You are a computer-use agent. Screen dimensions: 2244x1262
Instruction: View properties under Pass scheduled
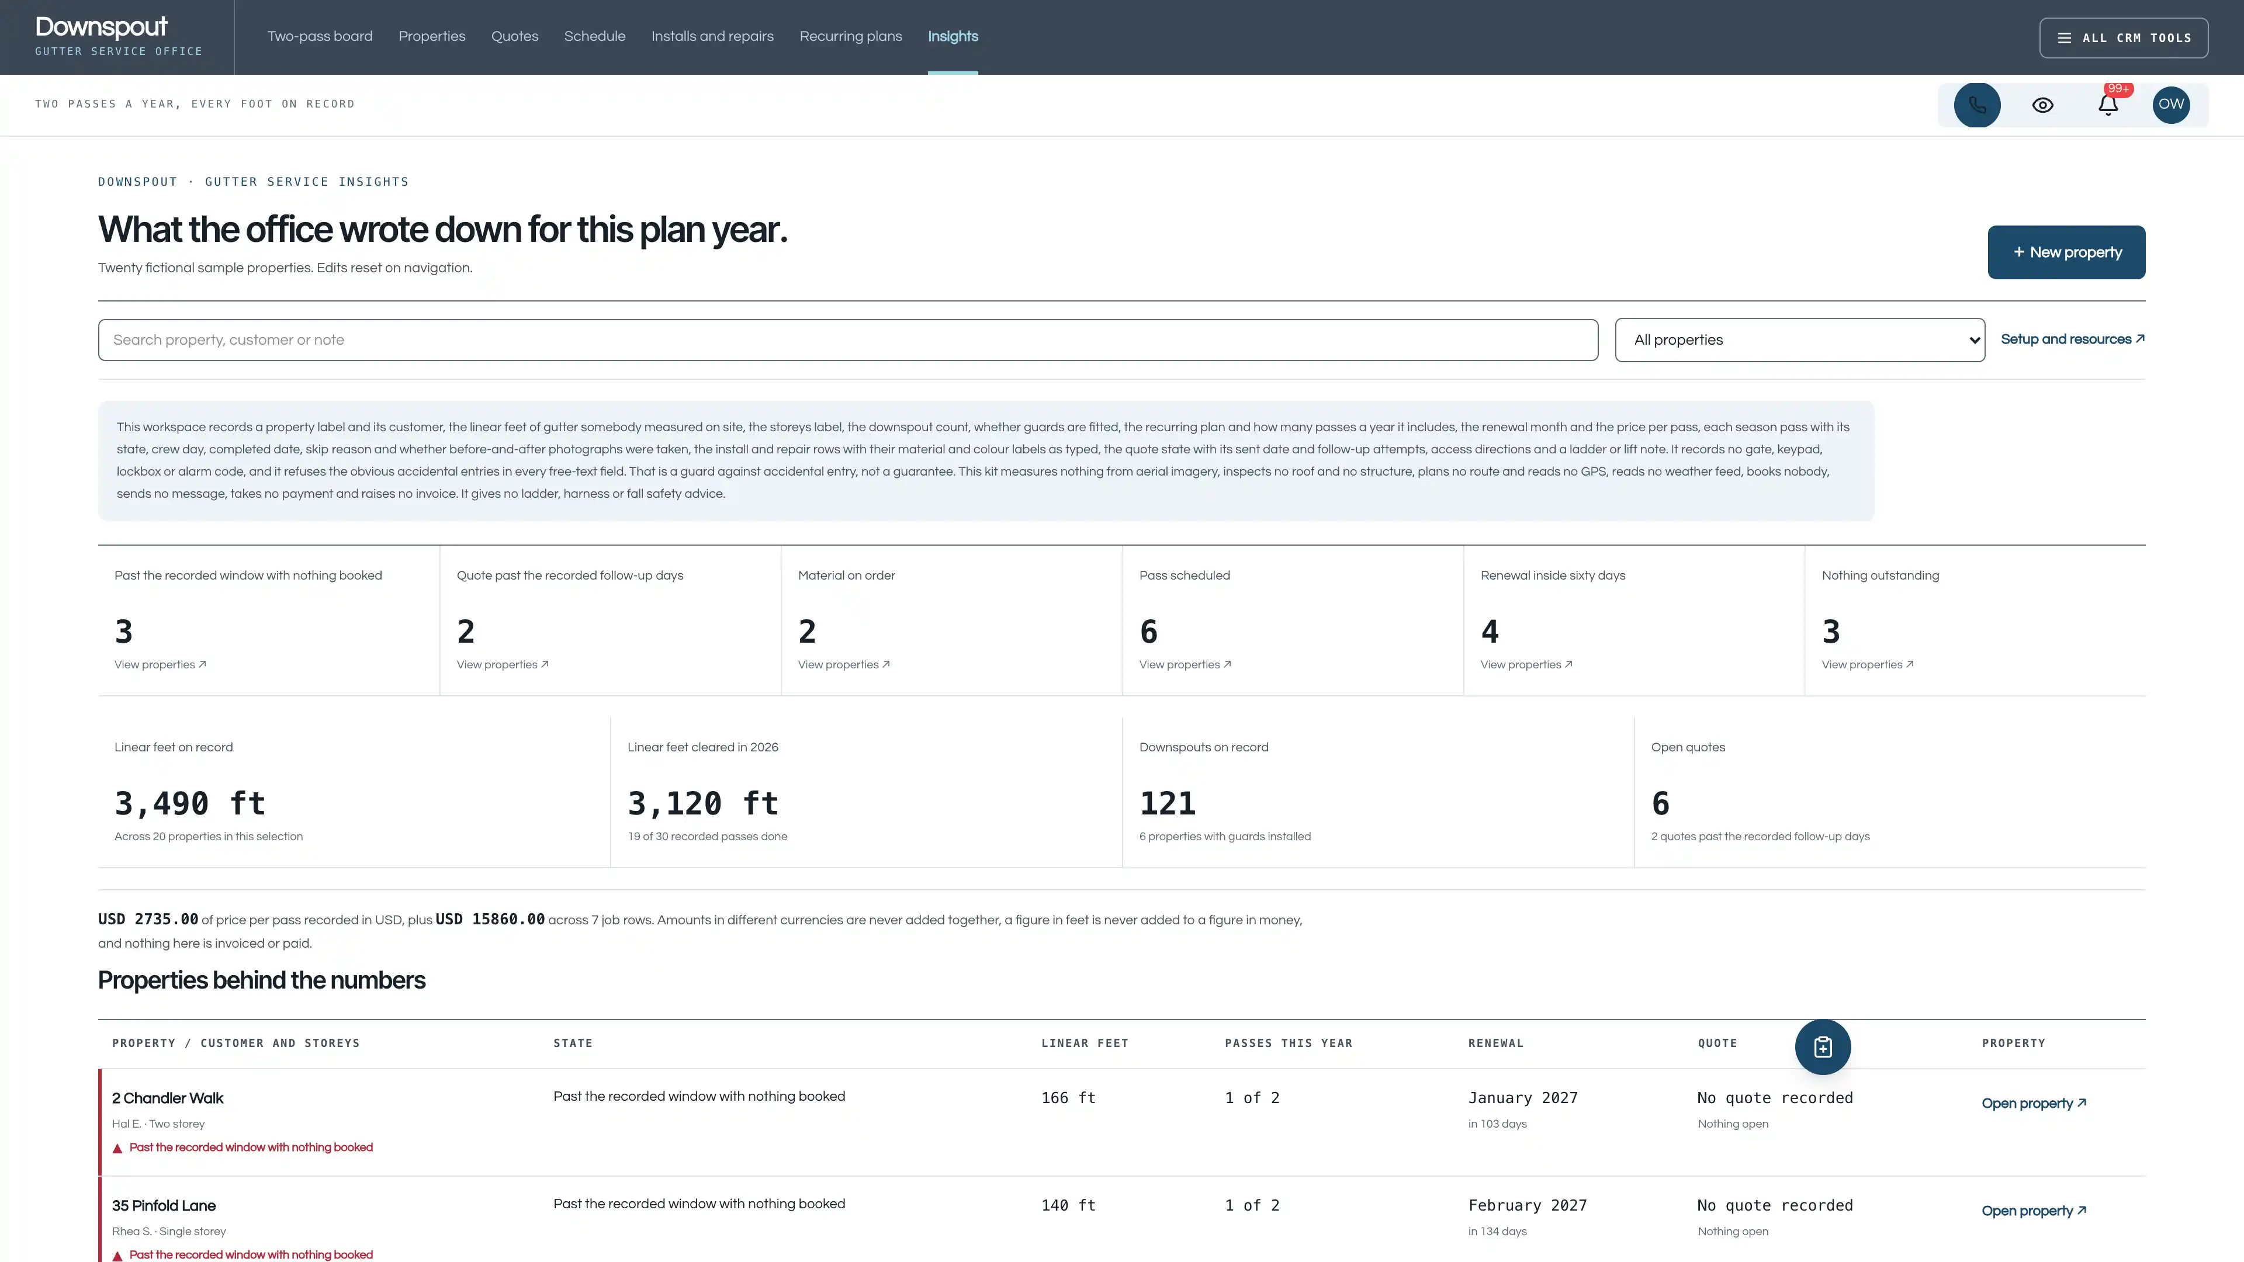pos(1186,664)
